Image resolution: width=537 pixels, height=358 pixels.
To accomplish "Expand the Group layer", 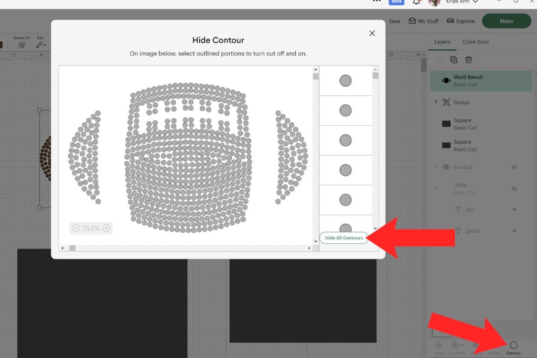I will click(435, 102).
